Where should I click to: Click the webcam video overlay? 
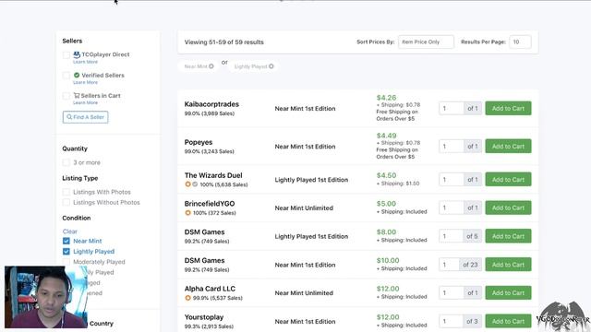[45, 297]
